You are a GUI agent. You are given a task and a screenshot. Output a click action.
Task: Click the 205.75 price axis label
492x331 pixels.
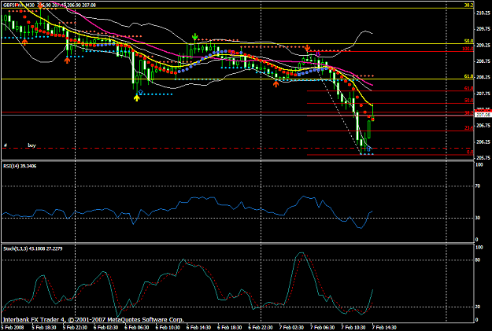pos(483,158)
